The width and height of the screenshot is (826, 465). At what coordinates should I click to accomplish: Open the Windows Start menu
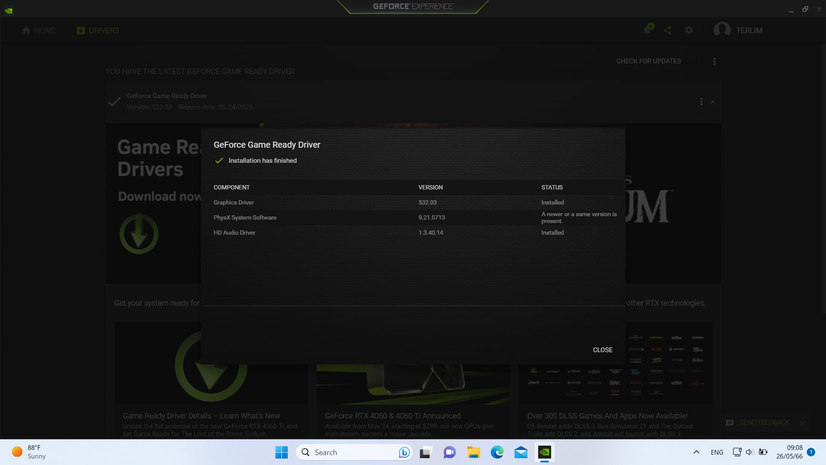(281, 452)
